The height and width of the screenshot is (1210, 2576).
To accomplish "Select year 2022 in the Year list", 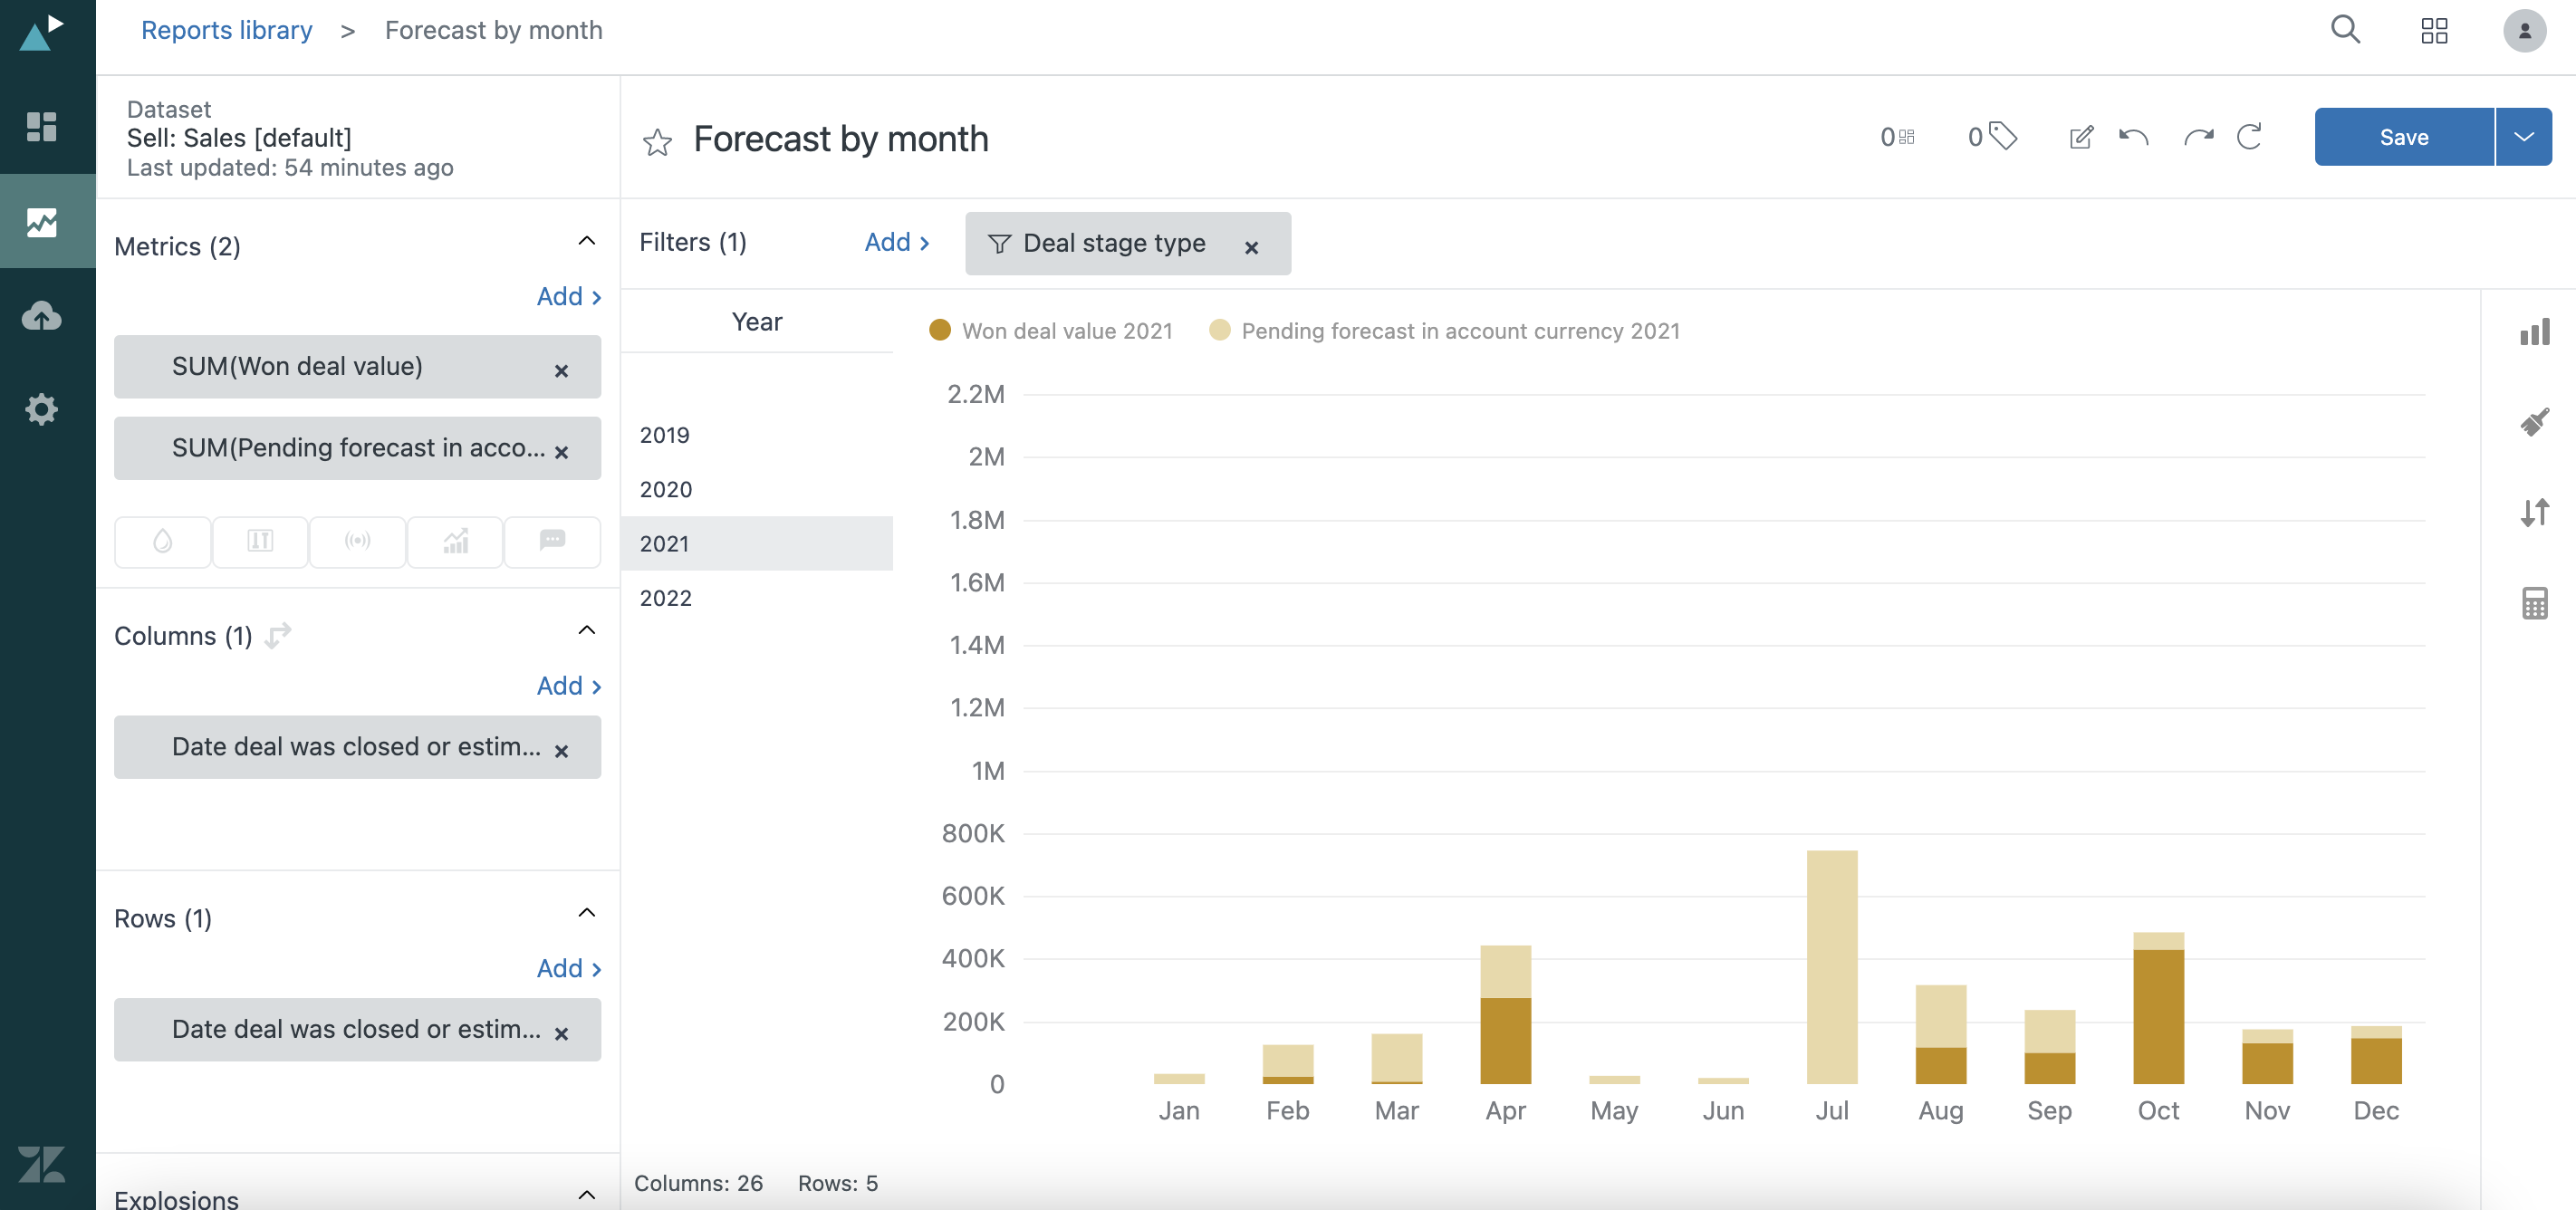I will pos(666,598).
